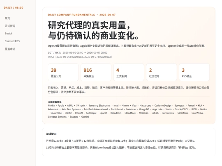Click Ferrari in the coverage list
Screen dimensions: 222x166
[191, 106]
